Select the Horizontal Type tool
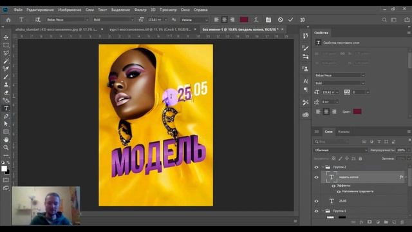 [6, 108]
